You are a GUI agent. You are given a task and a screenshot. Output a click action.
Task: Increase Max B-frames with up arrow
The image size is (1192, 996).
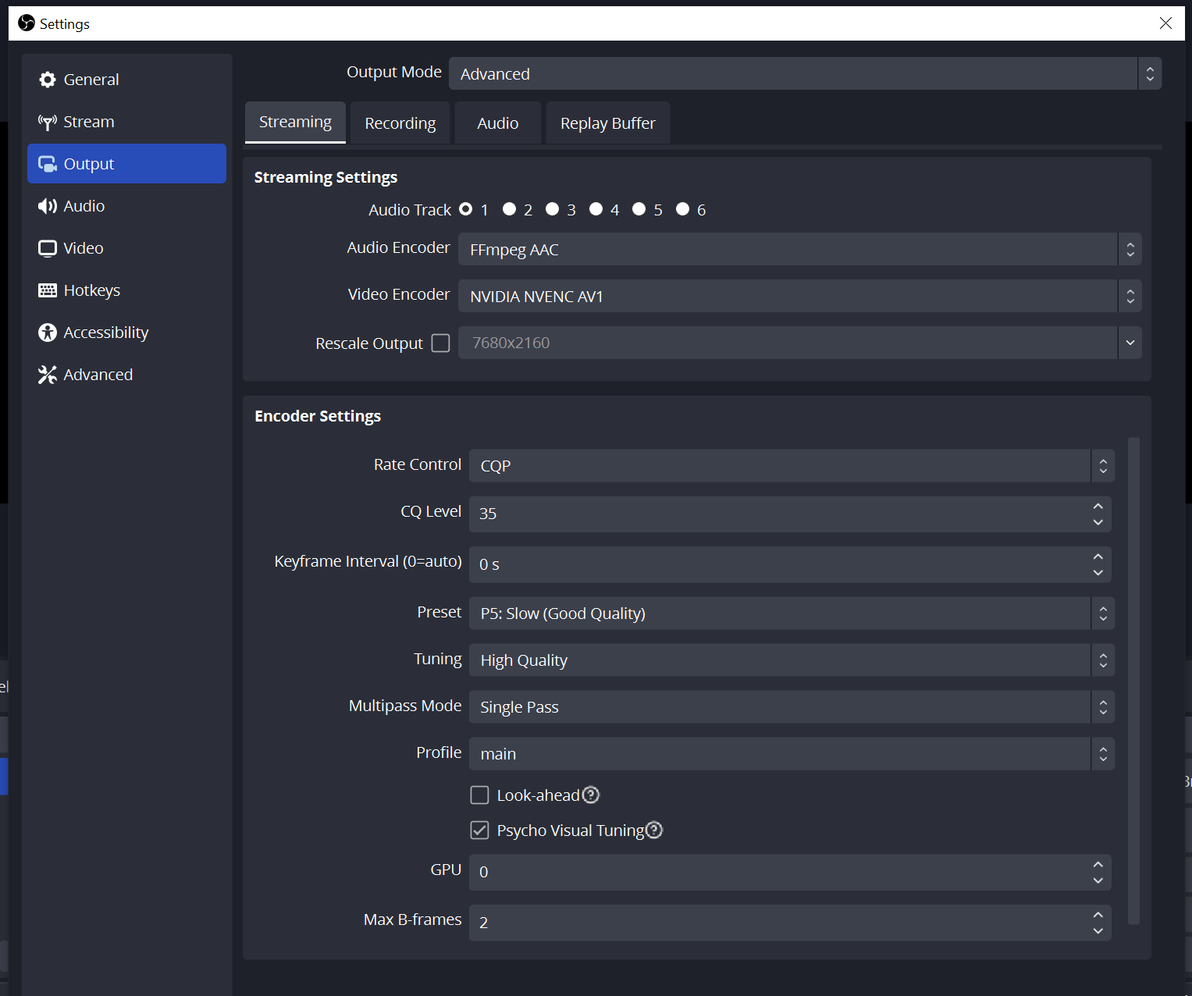pos(1098,915)
